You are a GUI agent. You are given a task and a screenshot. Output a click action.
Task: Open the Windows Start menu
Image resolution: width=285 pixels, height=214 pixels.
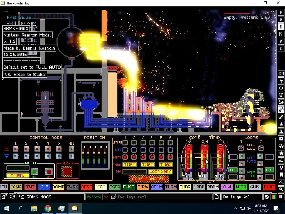(6, 208)
